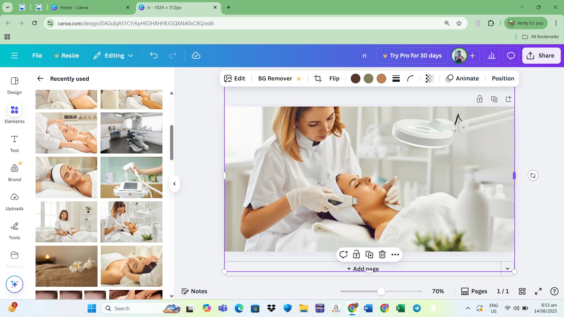This screenshot has width=564, height=317.
Task: Toggle fullscreen presentation view
Action: tap(538, 291)
